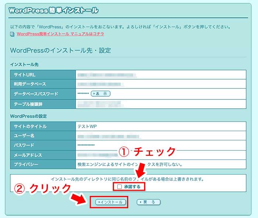Screen dimensions: 258x218
Task: Click the サイトのタイトル row label
Action: 30,126
